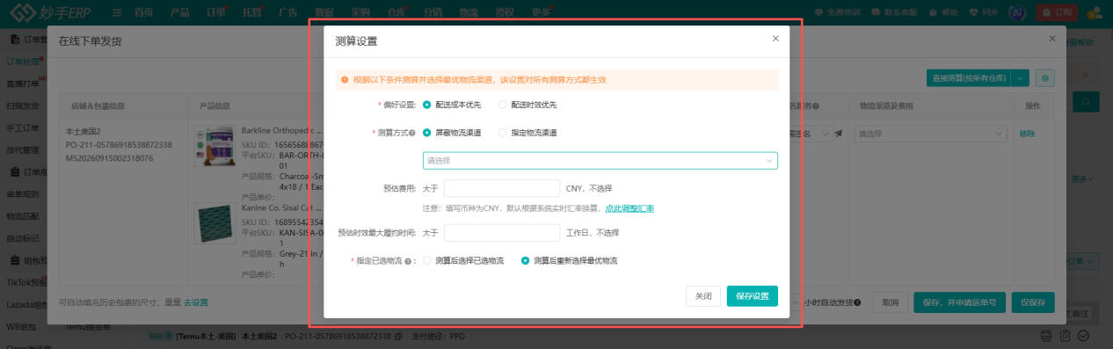Open 手工订单 in left sidebar
Screen dimensions: 1113x349
[x=23, y=127]
